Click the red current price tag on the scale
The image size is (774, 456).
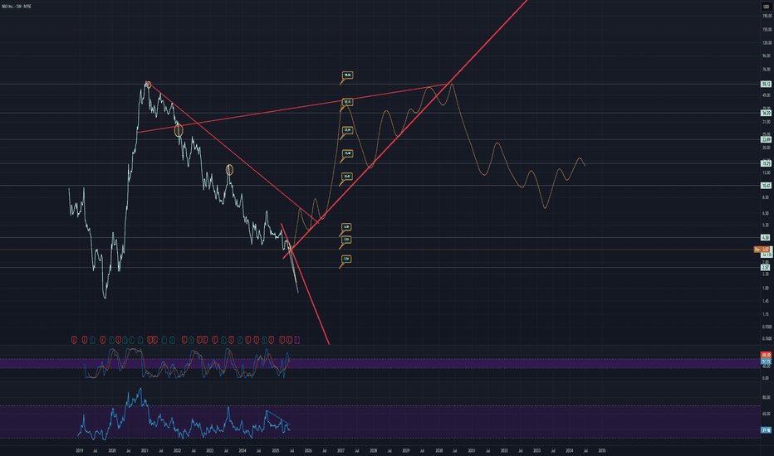(x=766, y=250)
